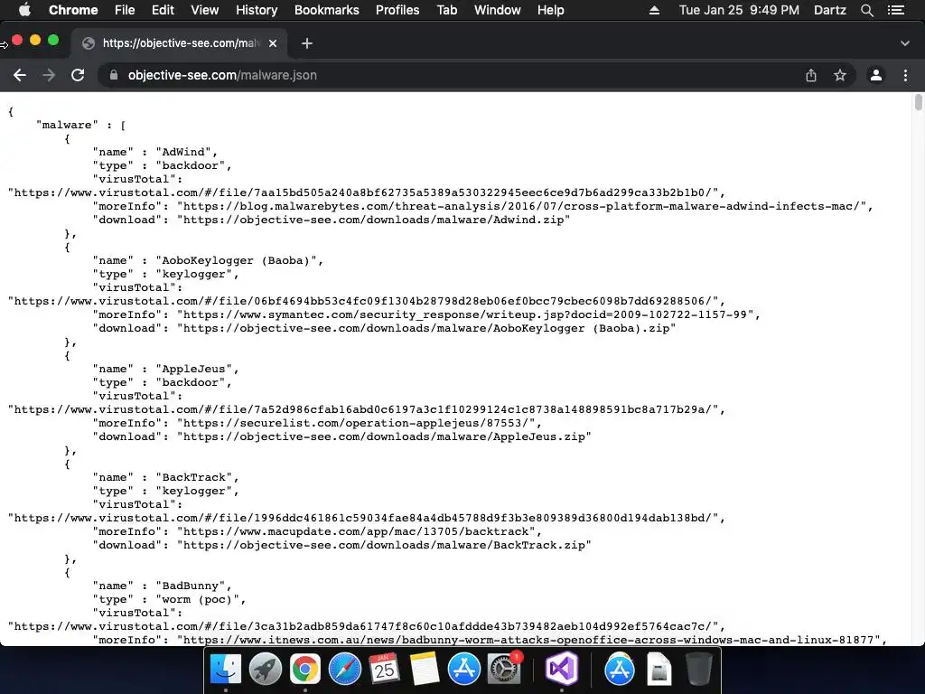Expand the tab search chevron

point(905,43)
